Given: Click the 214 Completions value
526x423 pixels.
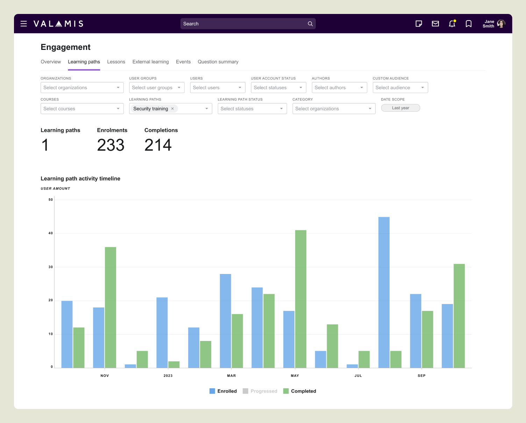Looking at the screenshot, I should [158, 145].
